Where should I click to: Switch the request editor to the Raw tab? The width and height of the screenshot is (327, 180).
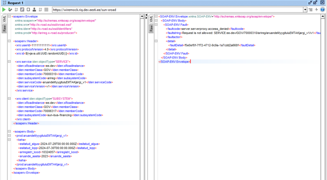[x=5, y=28]
